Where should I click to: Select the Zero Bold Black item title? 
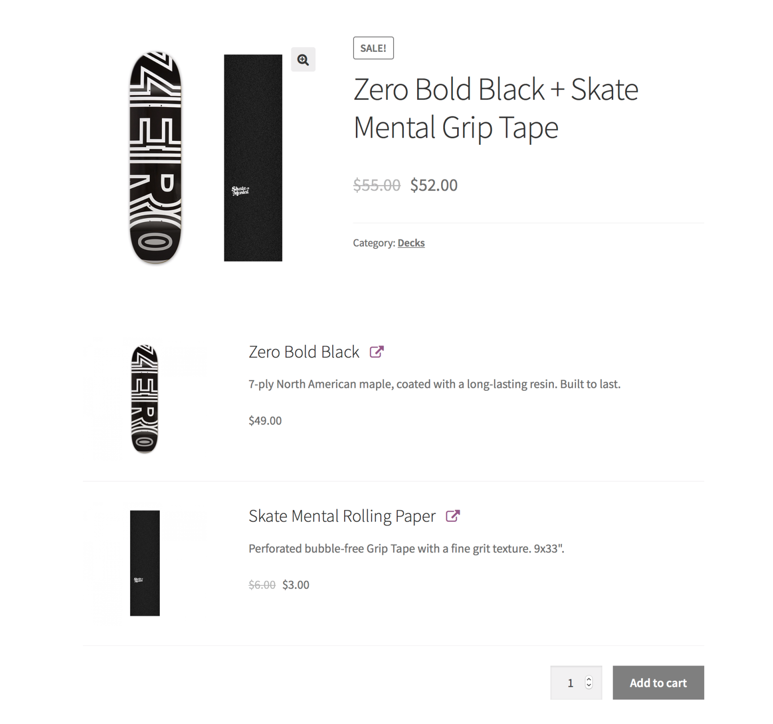click(304, 352)
